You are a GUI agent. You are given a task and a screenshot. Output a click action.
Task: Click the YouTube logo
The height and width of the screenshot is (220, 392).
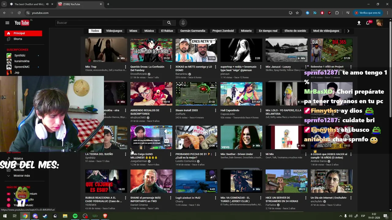click(x=22, y=23)
